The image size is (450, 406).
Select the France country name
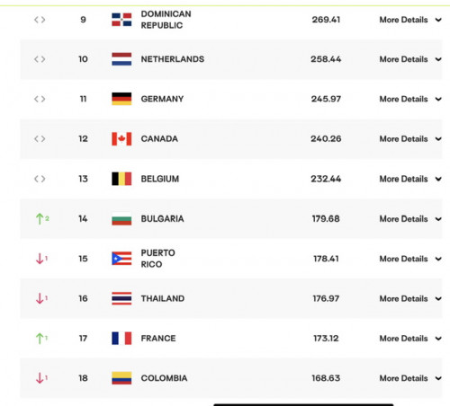(x=158, y=339)
